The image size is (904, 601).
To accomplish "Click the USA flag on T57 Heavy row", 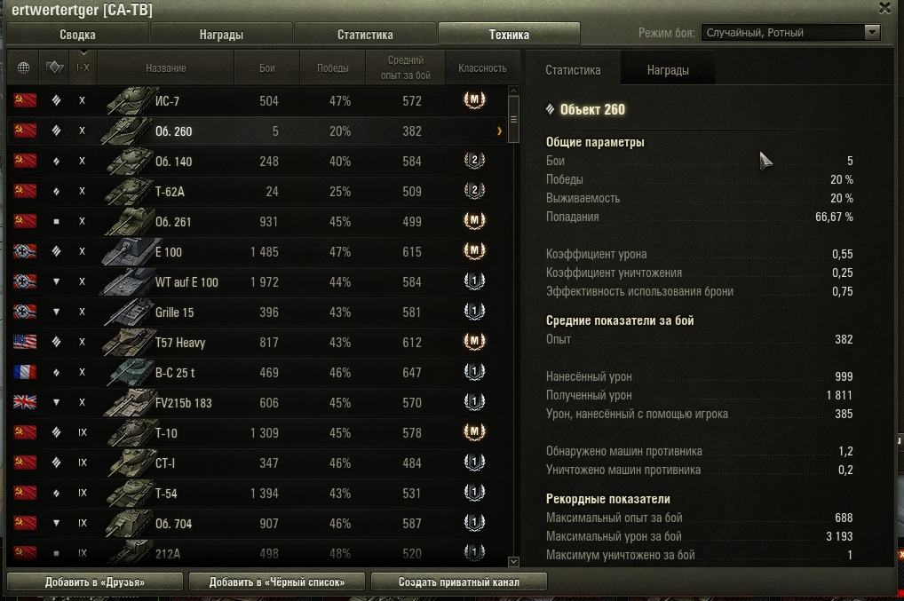I will click(x=25, y=342).
